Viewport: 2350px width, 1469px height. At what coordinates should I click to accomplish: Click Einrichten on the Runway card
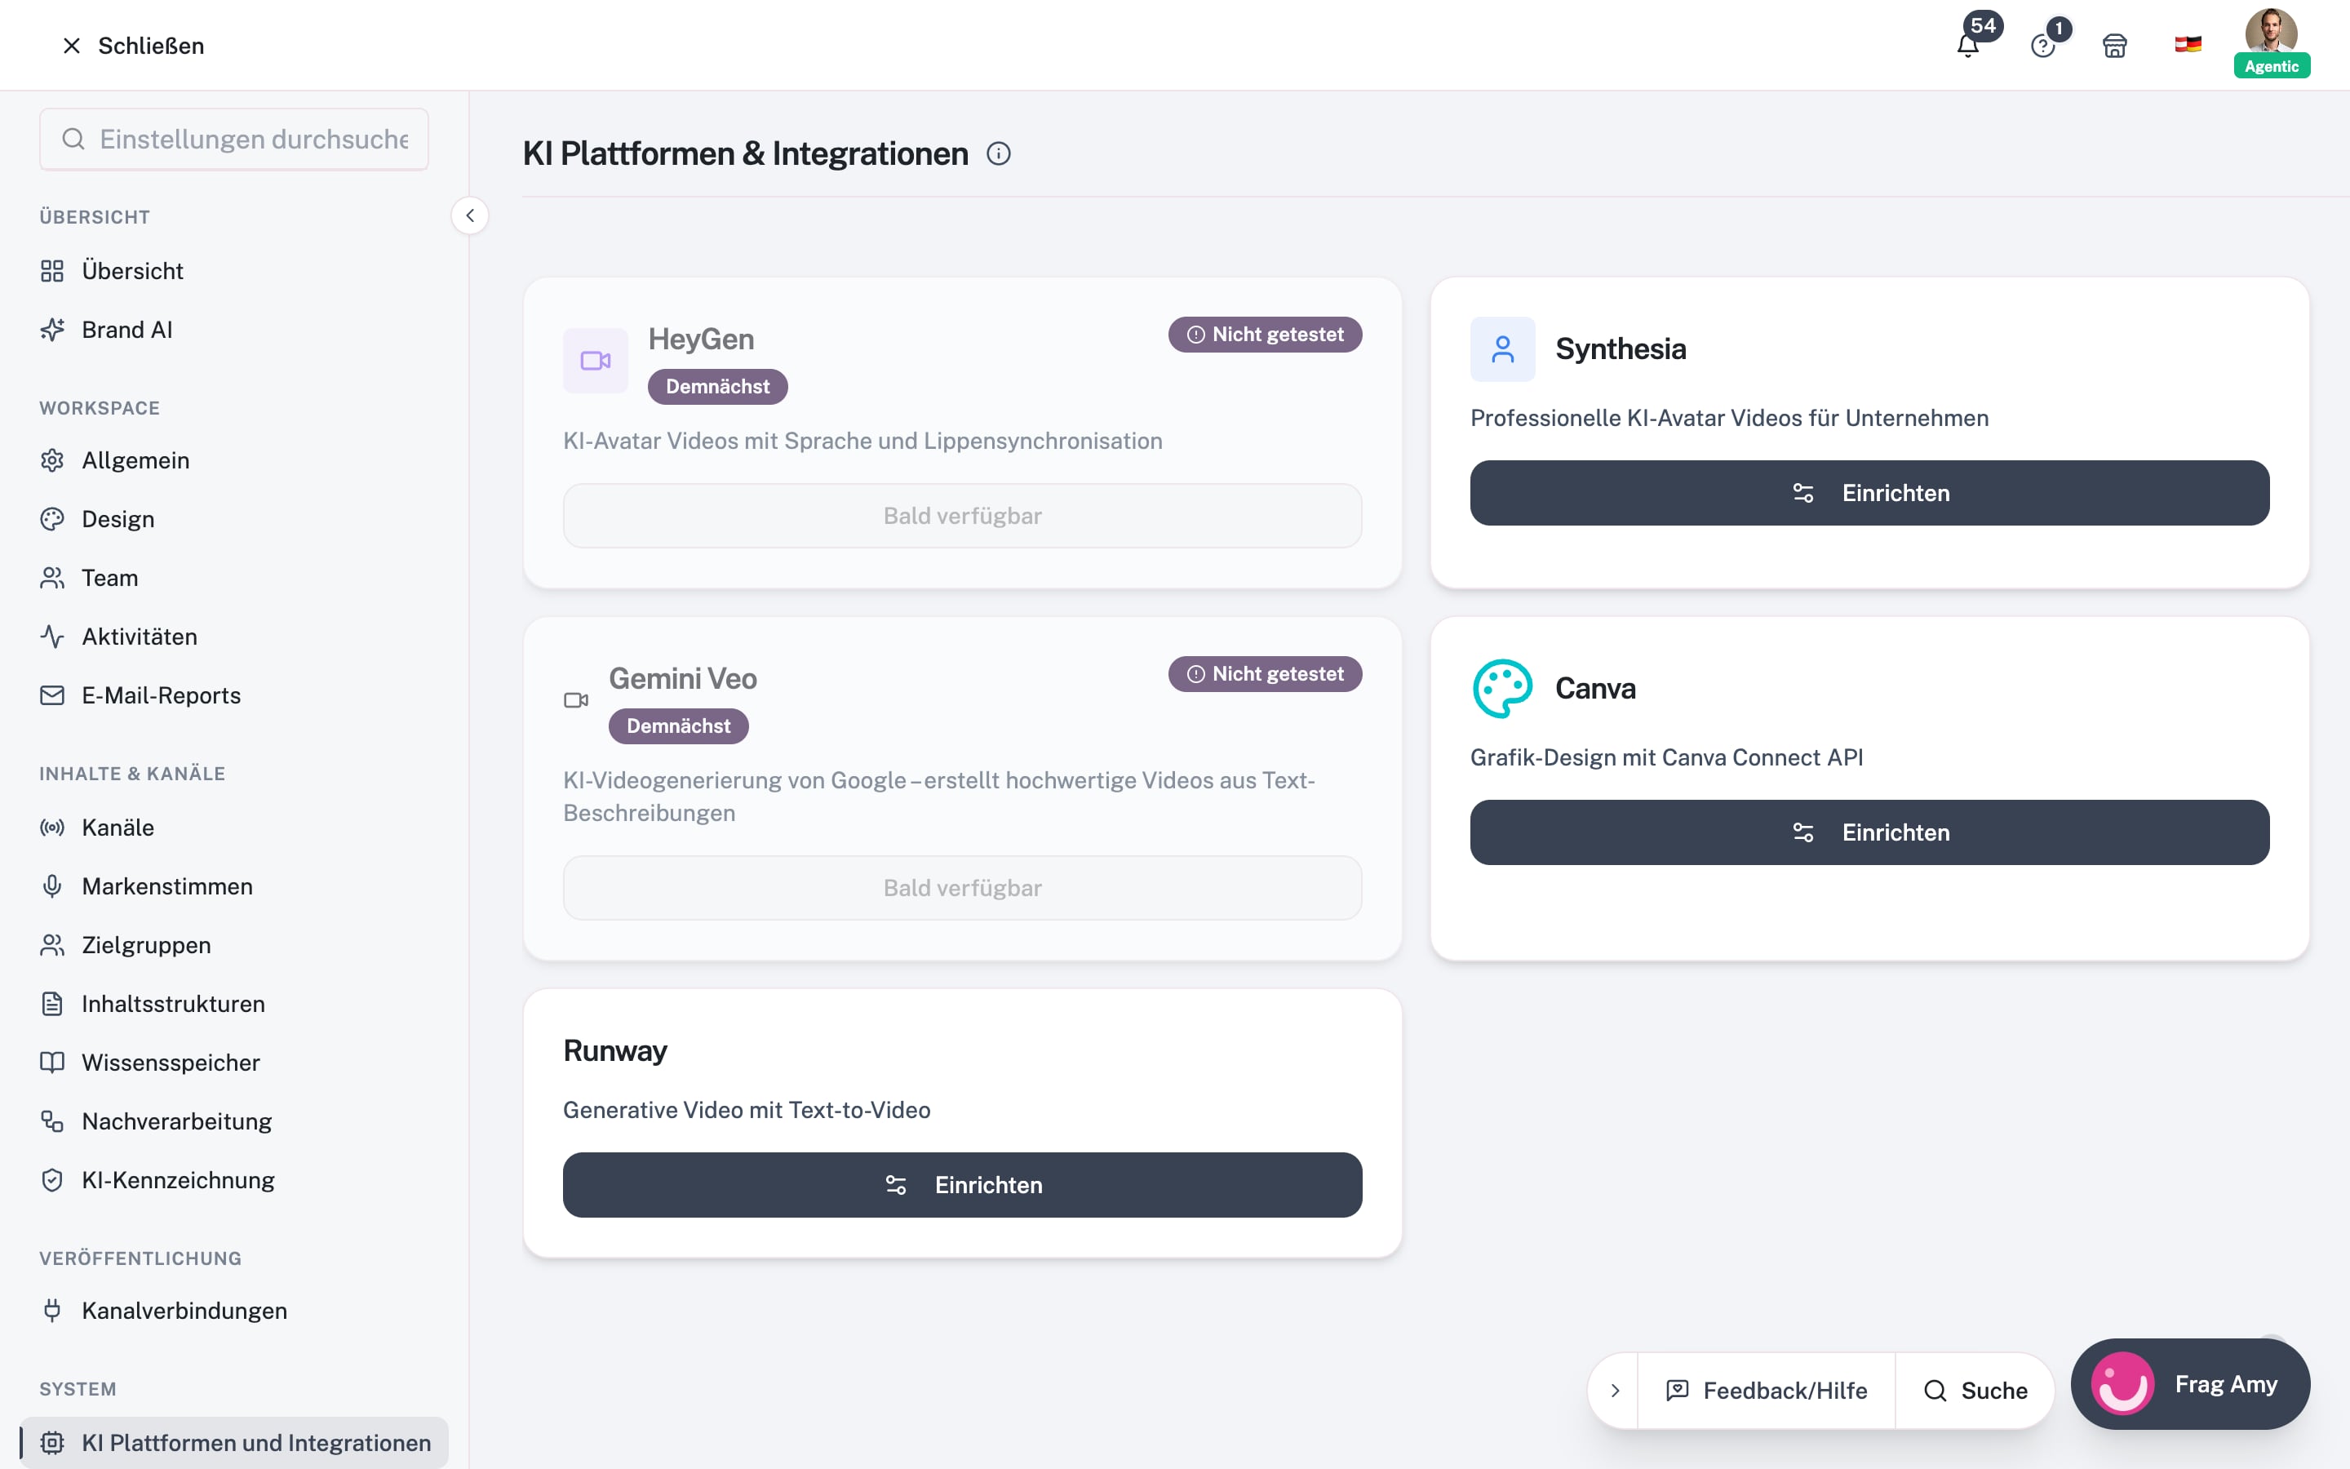962,1185
